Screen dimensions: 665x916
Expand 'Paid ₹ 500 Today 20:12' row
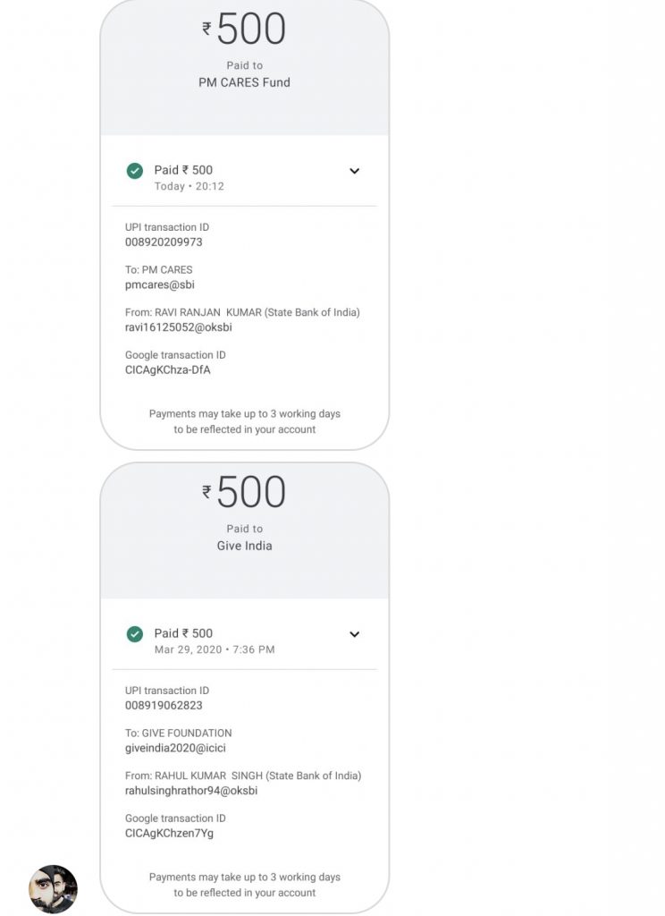245,177
